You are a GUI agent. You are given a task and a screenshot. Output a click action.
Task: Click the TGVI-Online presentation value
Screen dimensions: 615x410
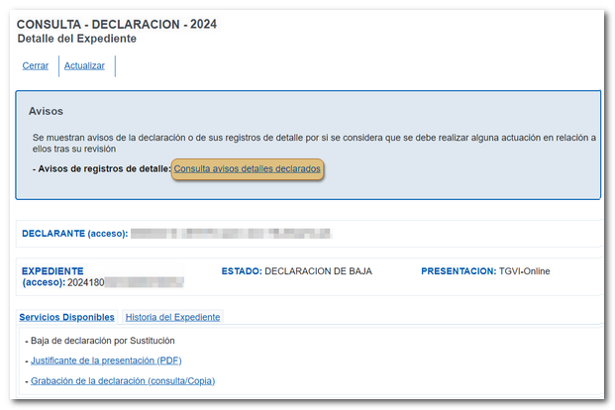pos(524,270)
